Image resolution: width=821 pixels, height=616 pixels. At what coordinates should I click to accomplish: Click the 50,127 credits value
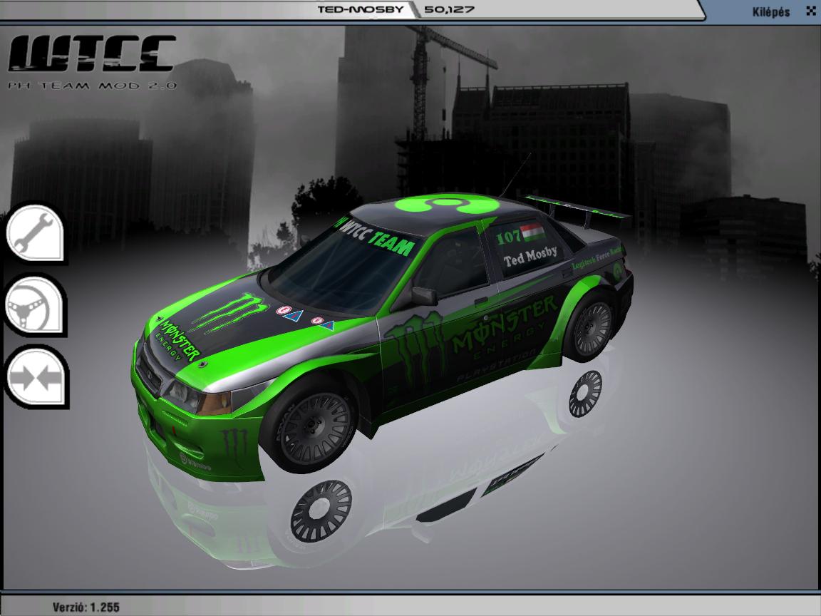pyautogui.click(x=449, y=9)
